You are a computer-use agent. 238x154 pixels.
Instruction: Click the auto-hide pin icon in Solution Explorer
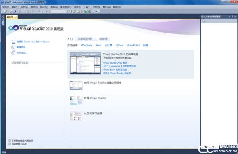point(232,17)
